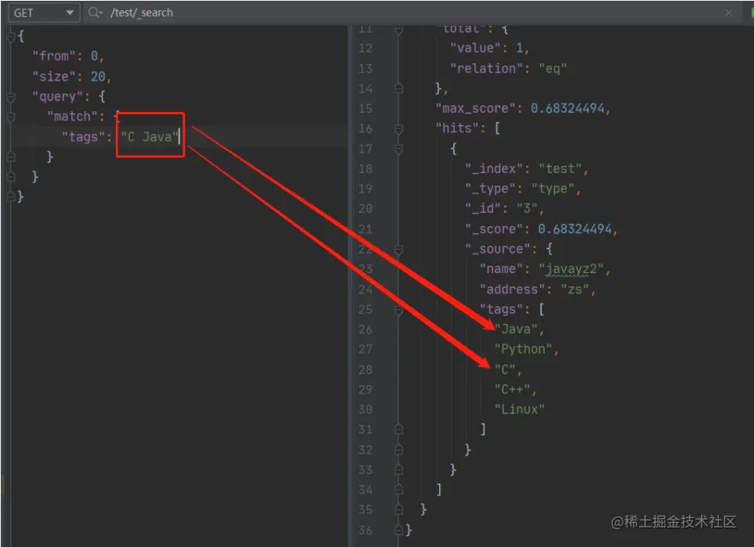Click the value 20 after "size"
754x547 pixels.
tap(98, 77)
